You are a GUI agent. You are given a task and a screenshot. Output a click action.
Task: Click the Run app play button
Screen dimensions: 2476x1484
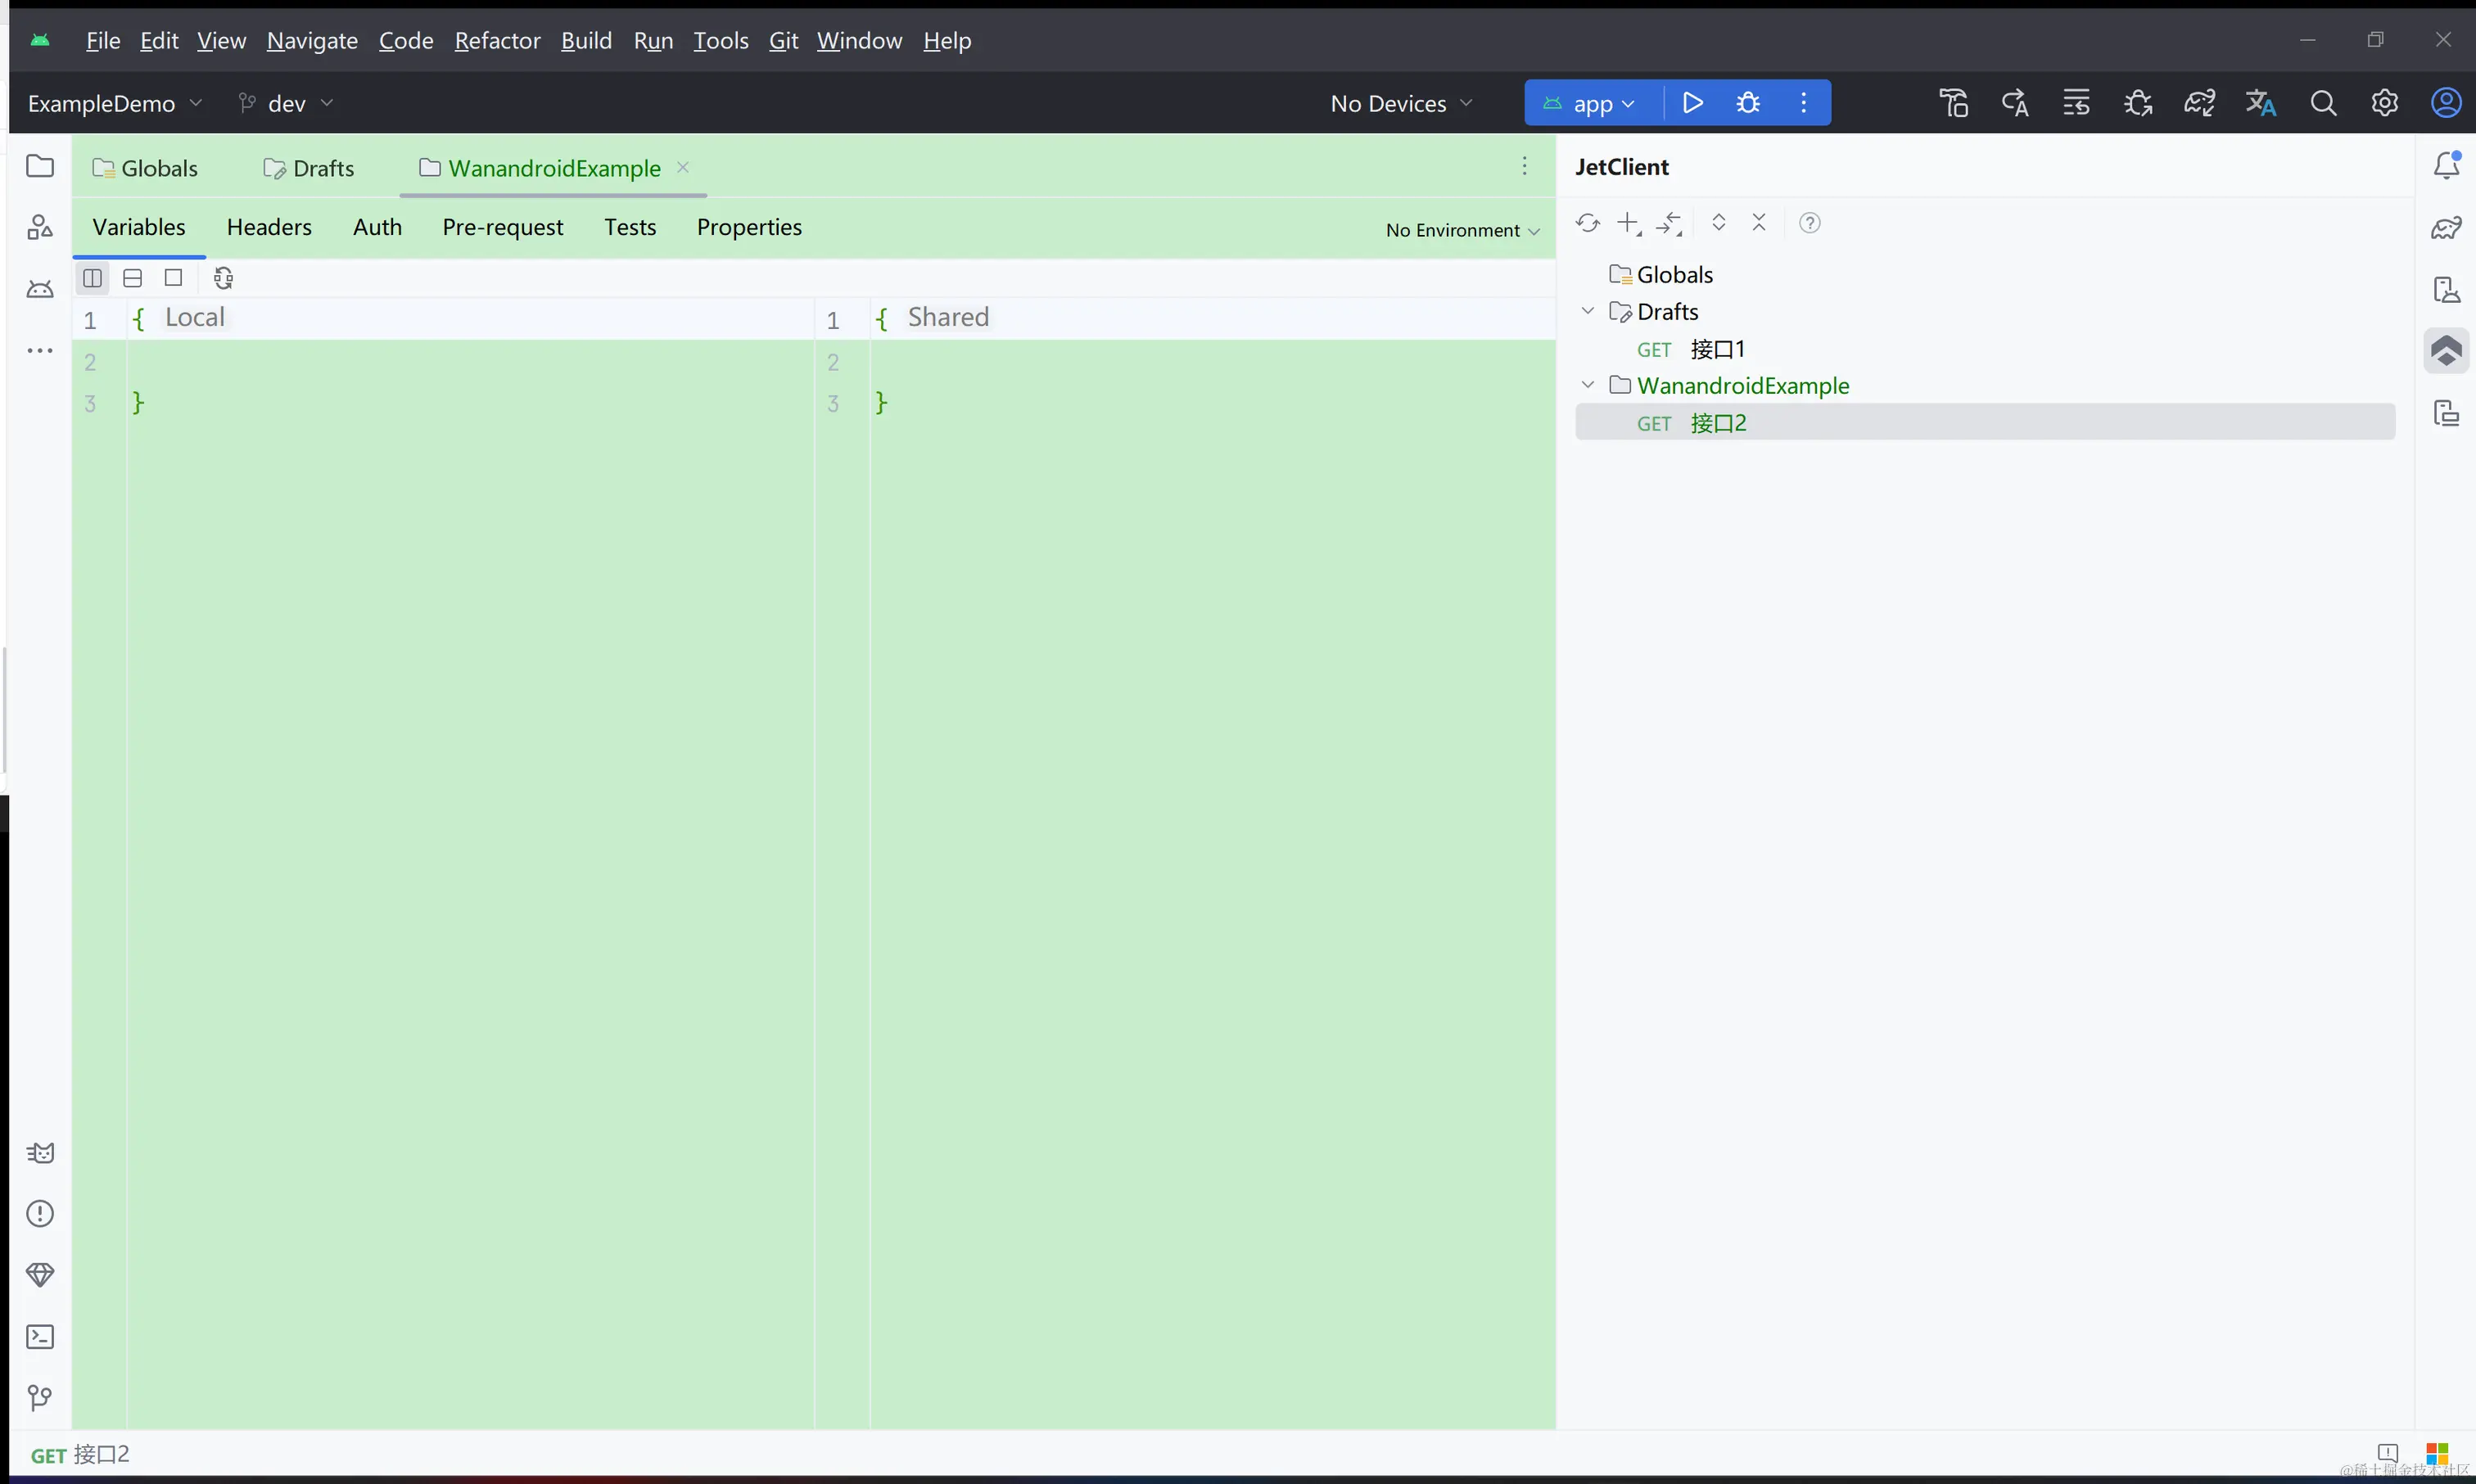(x=1692, y=103)
